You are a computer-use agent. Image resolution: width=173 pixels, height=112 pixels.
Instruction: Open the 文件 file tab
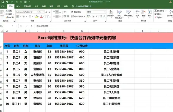3,6
